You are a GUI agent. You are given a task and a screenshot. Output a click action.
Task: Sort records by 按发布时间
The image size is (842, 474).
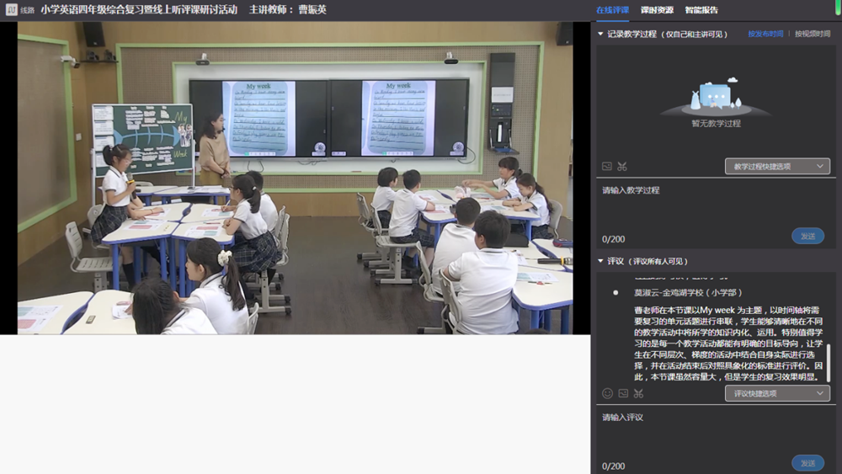point(765,34)
